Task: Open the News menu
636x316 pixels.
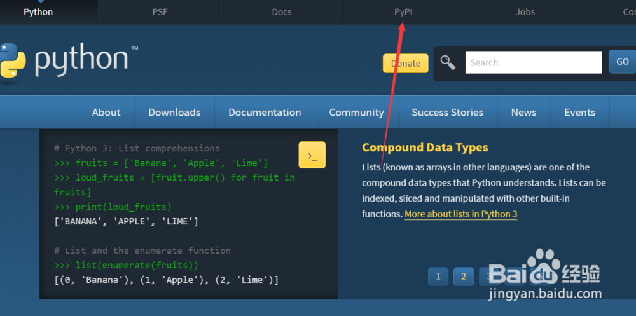Action: [x=523, y=113]
